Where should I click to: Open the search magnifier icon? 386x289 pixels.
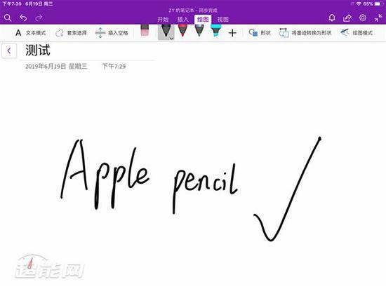(x=8, y=18)
